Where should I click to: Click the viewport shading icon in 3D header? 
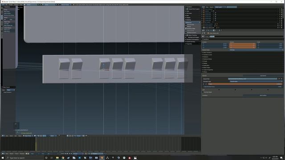click(x=35, y=136)
